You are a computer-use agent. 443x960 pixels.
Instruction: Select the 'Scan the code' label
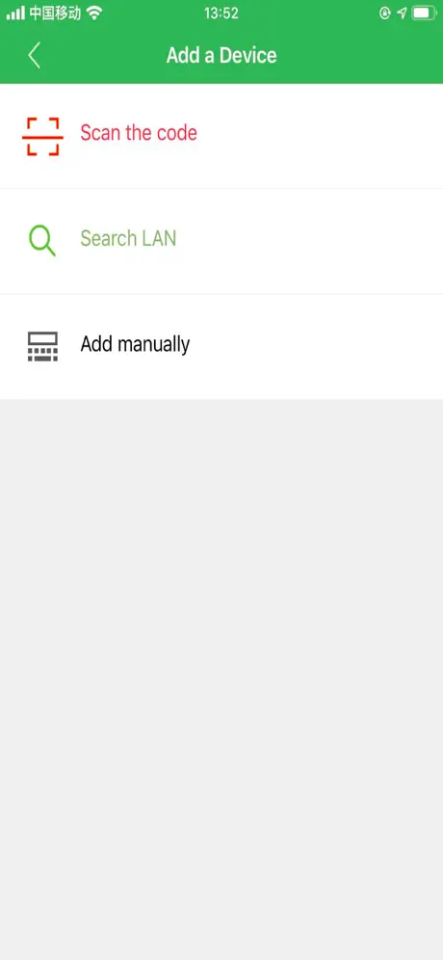point(139,132)
